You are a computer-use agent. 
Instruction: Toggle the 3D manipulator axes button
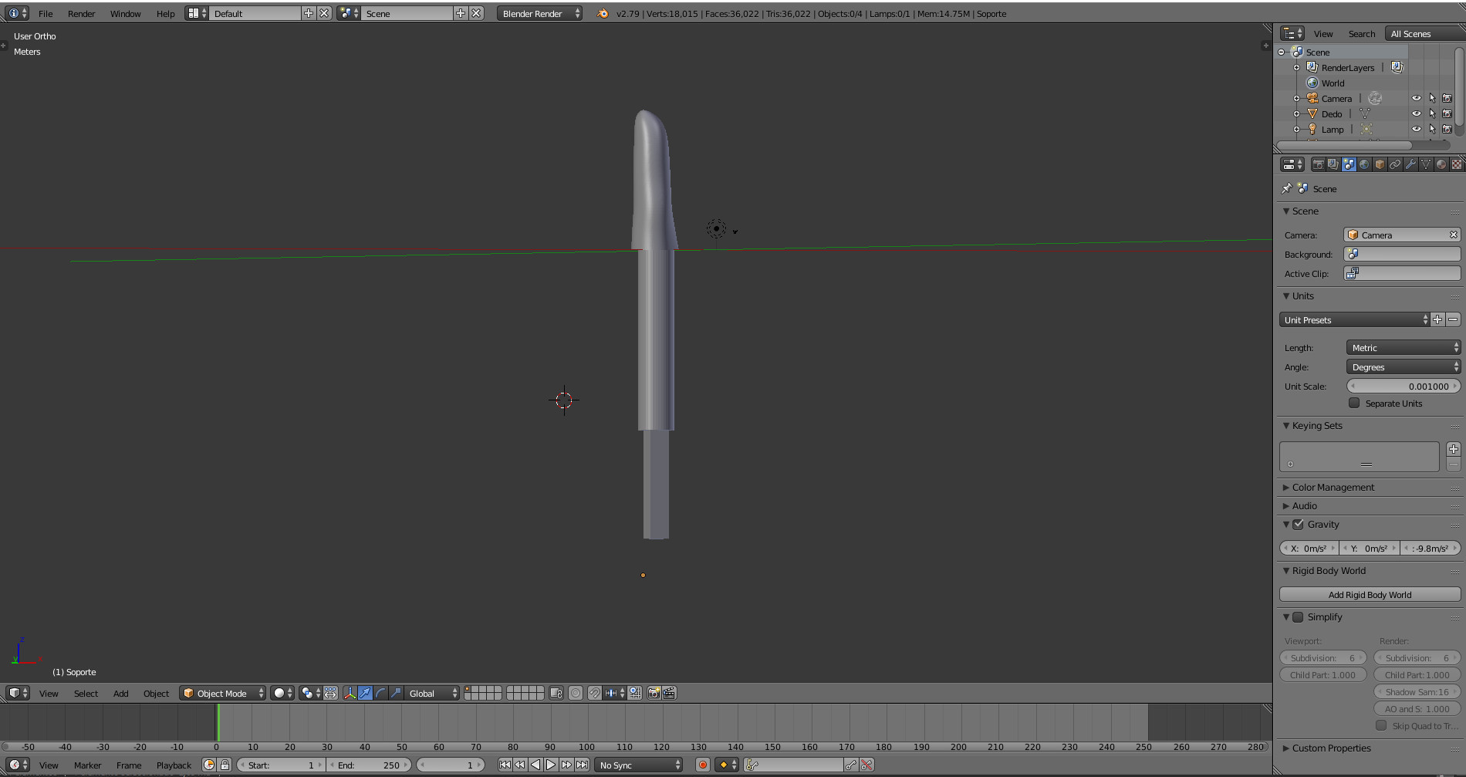[350, 693]
